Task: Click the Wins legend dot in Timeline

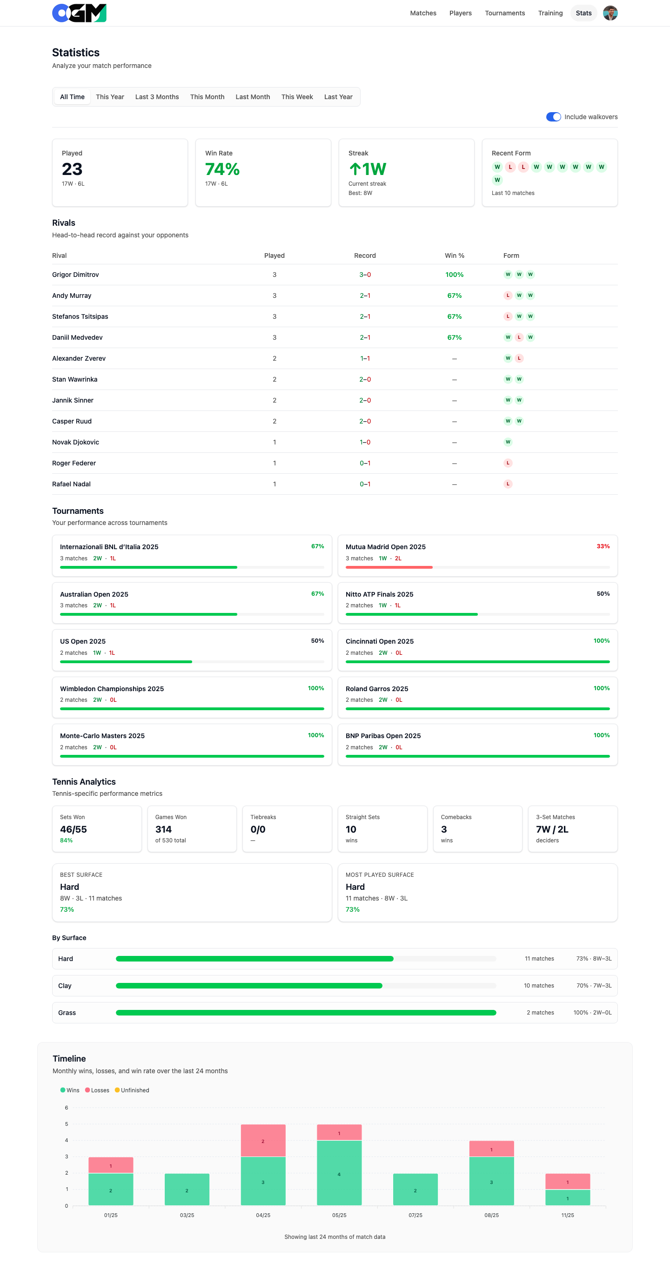Action: (63, 1090)
